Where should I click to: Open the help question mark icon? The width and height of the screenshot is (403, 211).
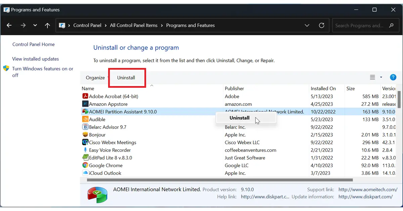pyautogui.click(x=393, y=77)
